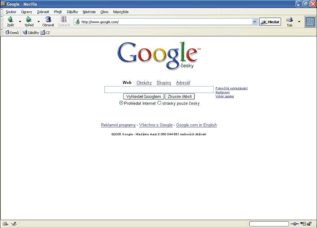
Task: Open the back history dropdown arrow
Action: point(20,22)
